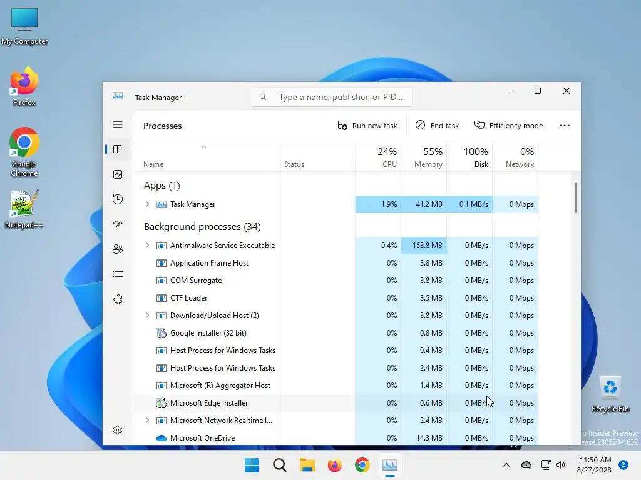Click the 153.8 MB memory cell
Screen dimensions: 641x480
(424, 245)
